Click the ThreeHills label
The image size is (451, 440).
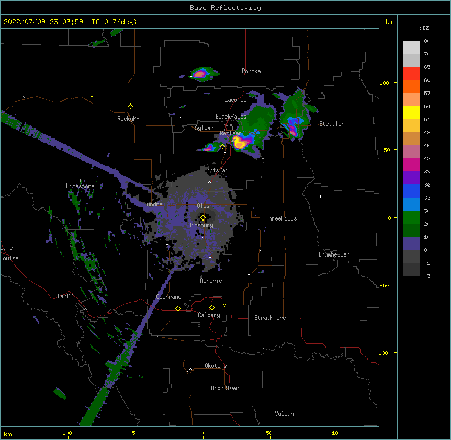[281, 218]
